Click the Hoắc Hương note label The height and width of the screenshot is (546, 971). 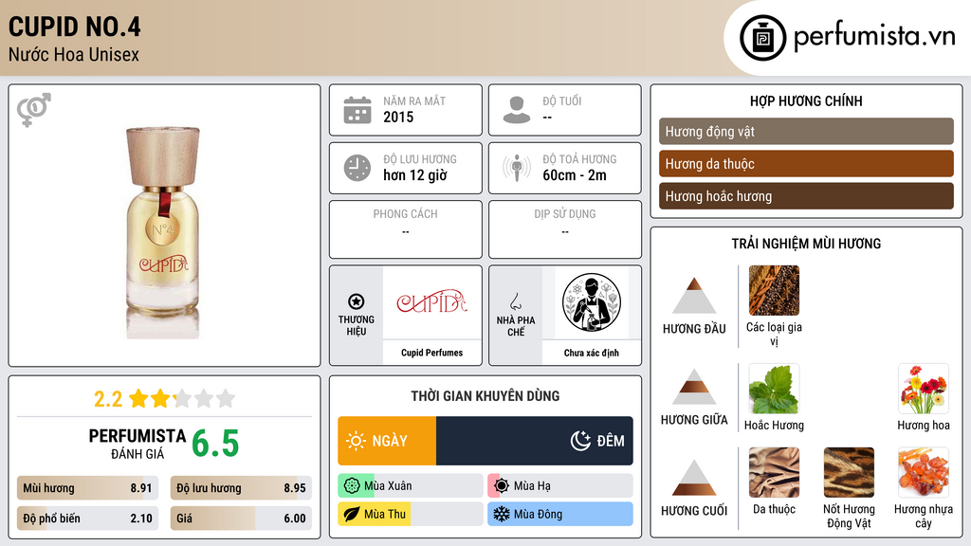(x=774, y=426)
